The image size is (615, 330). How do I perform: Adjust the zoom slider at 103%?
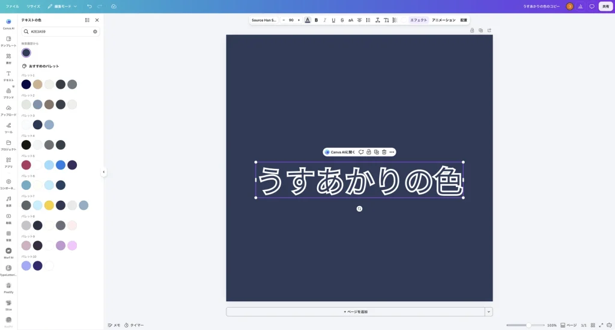[x=529, y=325]
